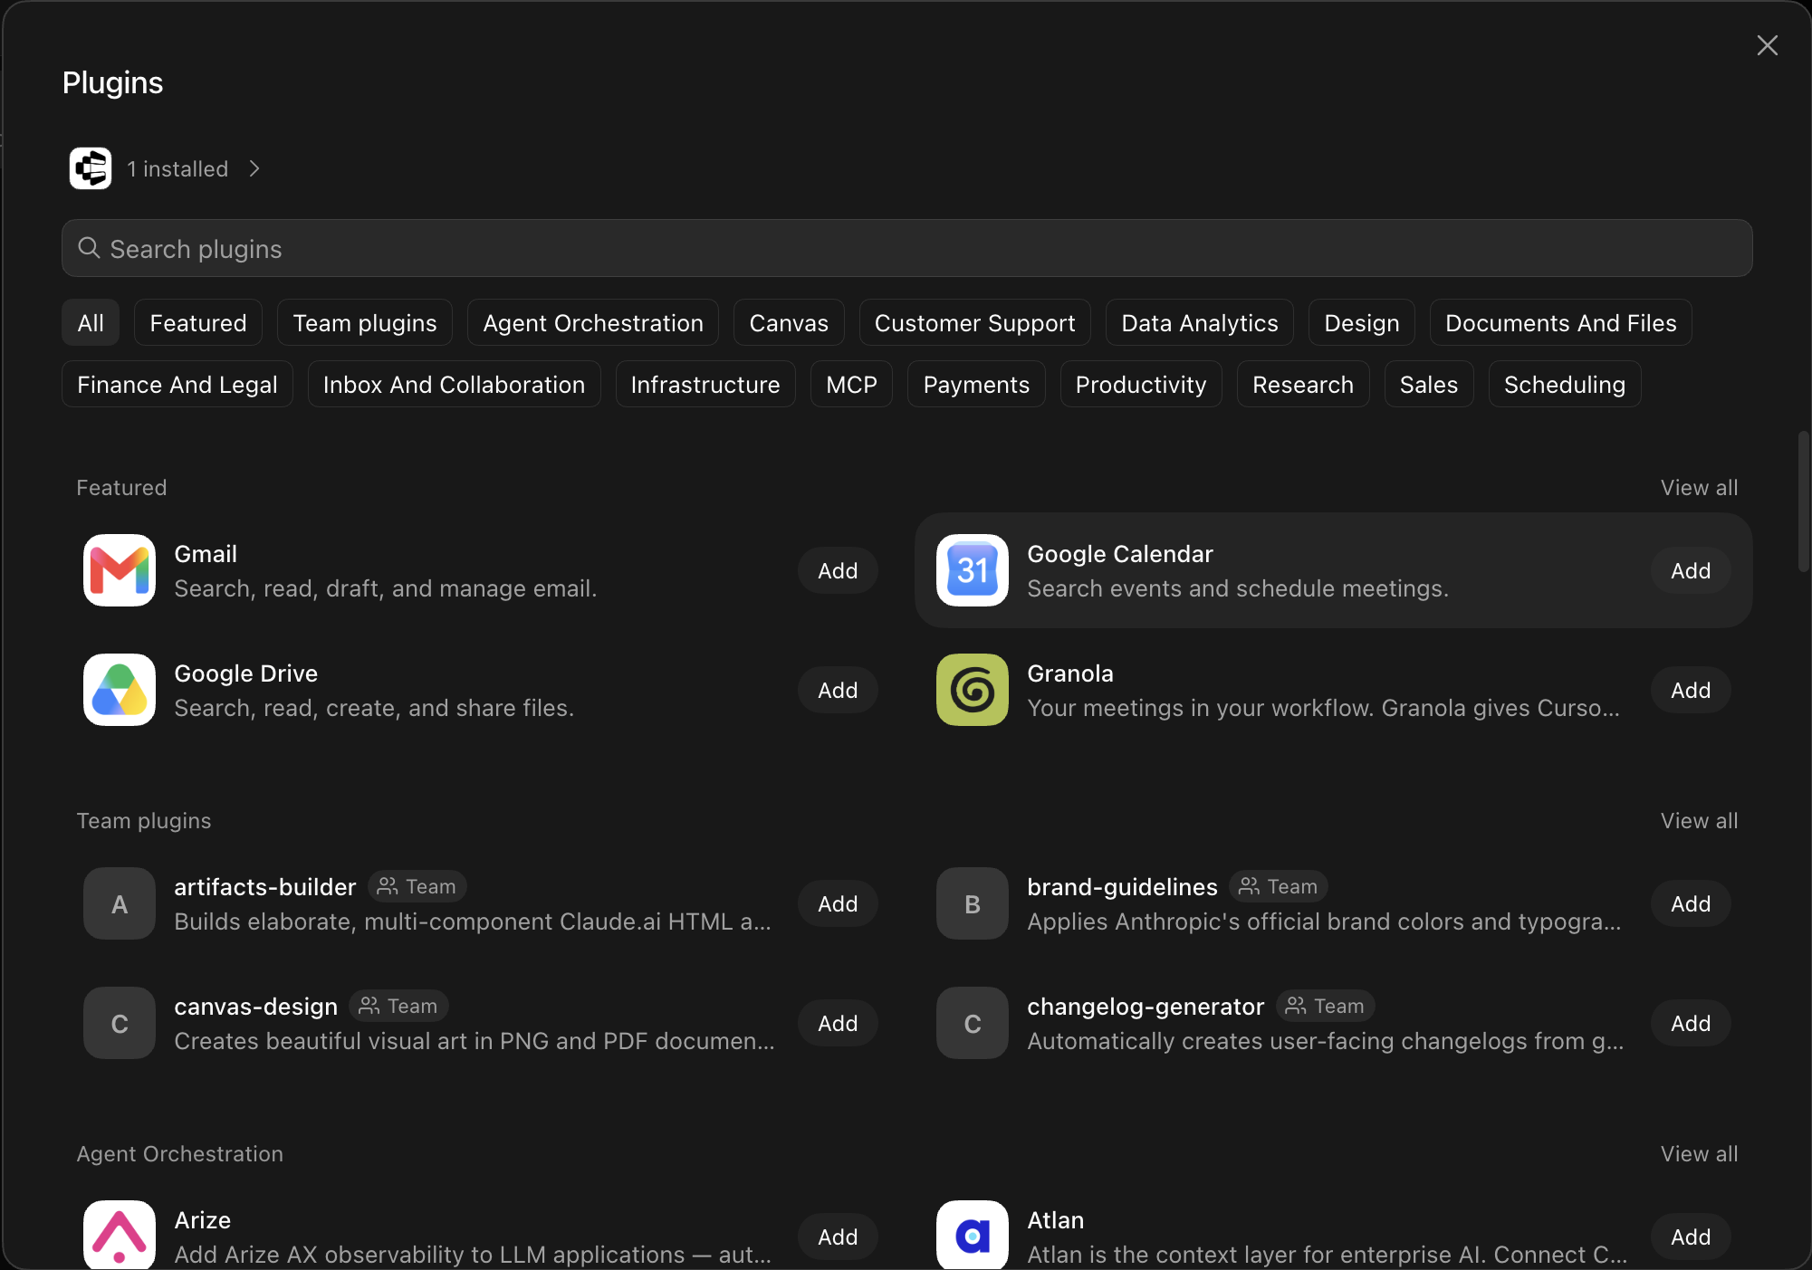Click the canvas-design C icon
Viewport: 1812px width, 1270px height.
pyautogui.click(x=120, y=1023)
